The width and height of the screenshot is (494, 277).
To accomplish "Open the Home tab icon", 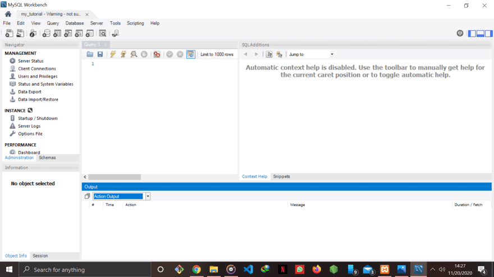I will pyautogui.click(x=8, y=14).
